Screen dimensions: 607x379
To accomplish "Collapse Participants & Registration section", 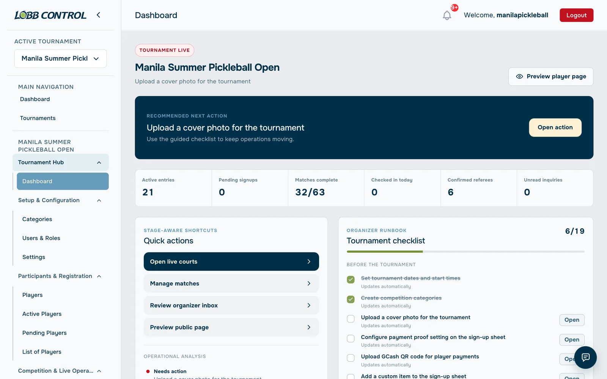I will coord(99,276).
